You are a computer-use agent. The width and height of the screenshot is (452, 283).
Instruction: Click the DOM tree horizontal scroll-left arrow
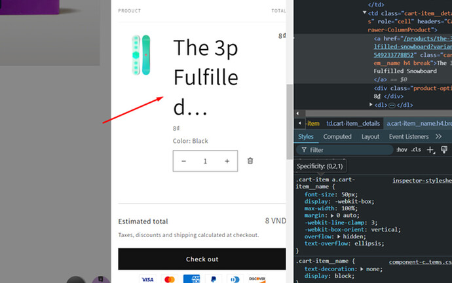pos(297,113)
